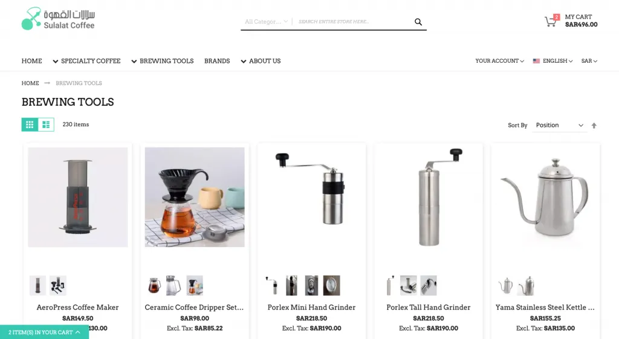The height and width of the screenshot is (339, 619).
Task: Click the Home breadcrumb link
Action: (x=30, y=83)
